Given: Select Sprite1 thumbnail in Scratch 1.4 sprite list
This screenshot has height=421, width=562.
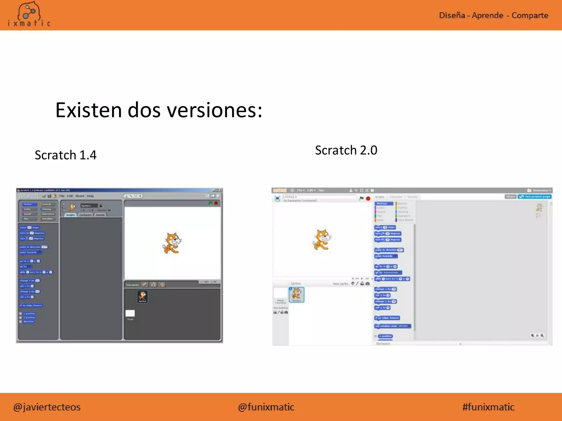Looking at the screenshot, I should 142,297.
